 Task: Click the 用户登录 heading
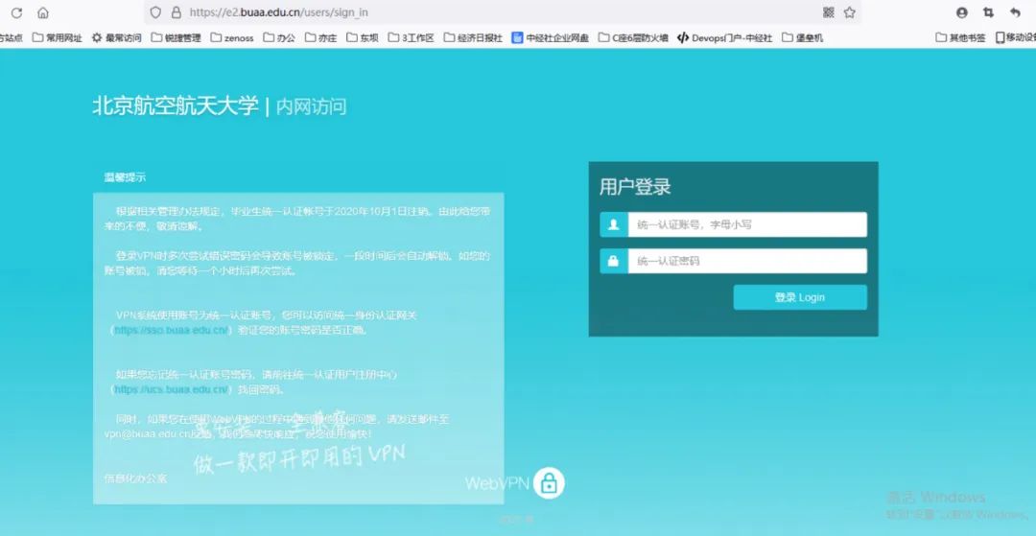635,187
